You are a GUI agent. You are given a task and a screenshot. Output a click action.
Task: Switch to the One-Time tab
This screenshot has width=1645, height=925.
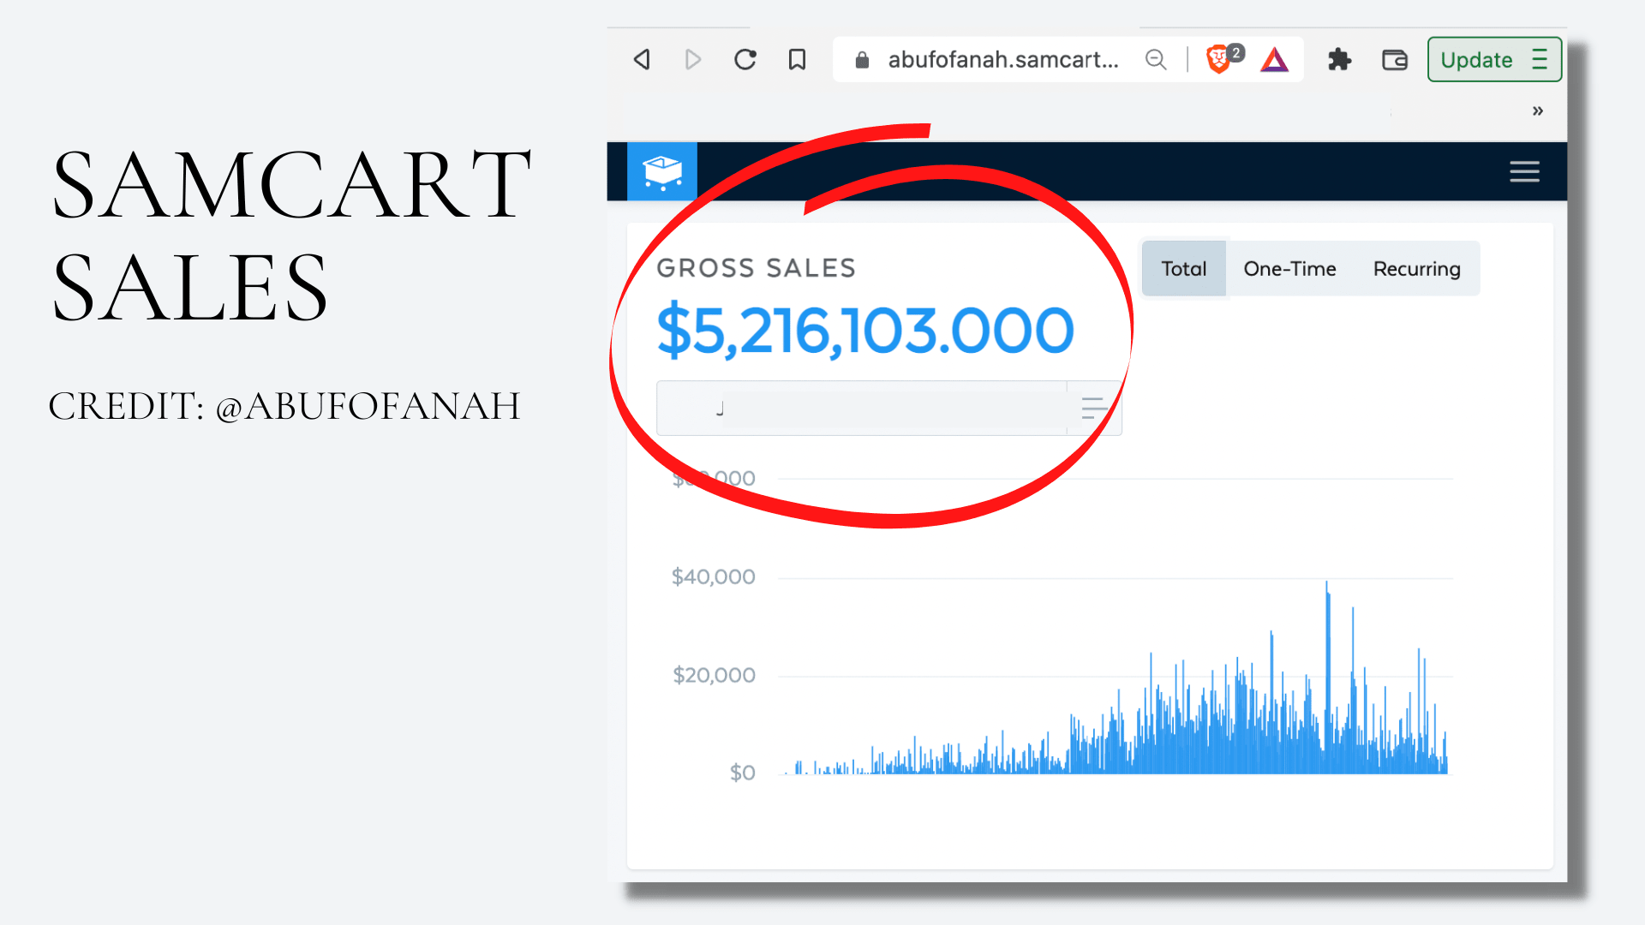(x=1289, y=269)
